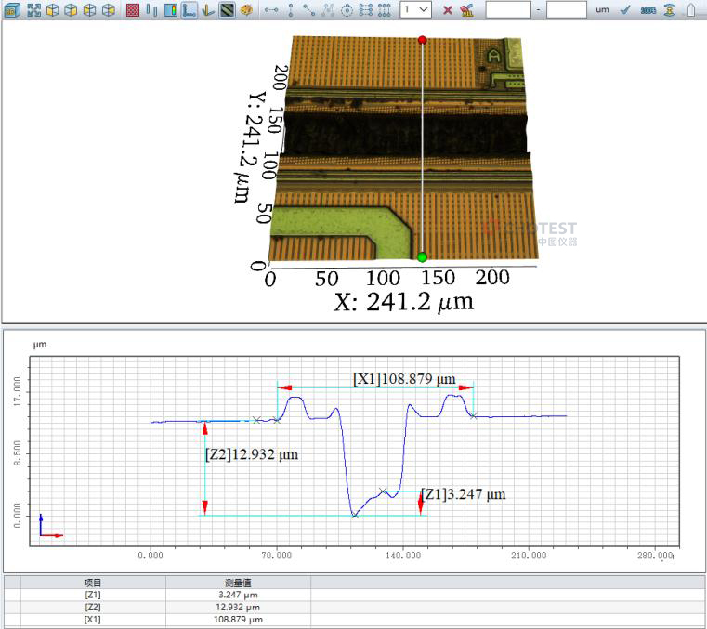
Task: Click the second range value input field
Action: [566, 9]
